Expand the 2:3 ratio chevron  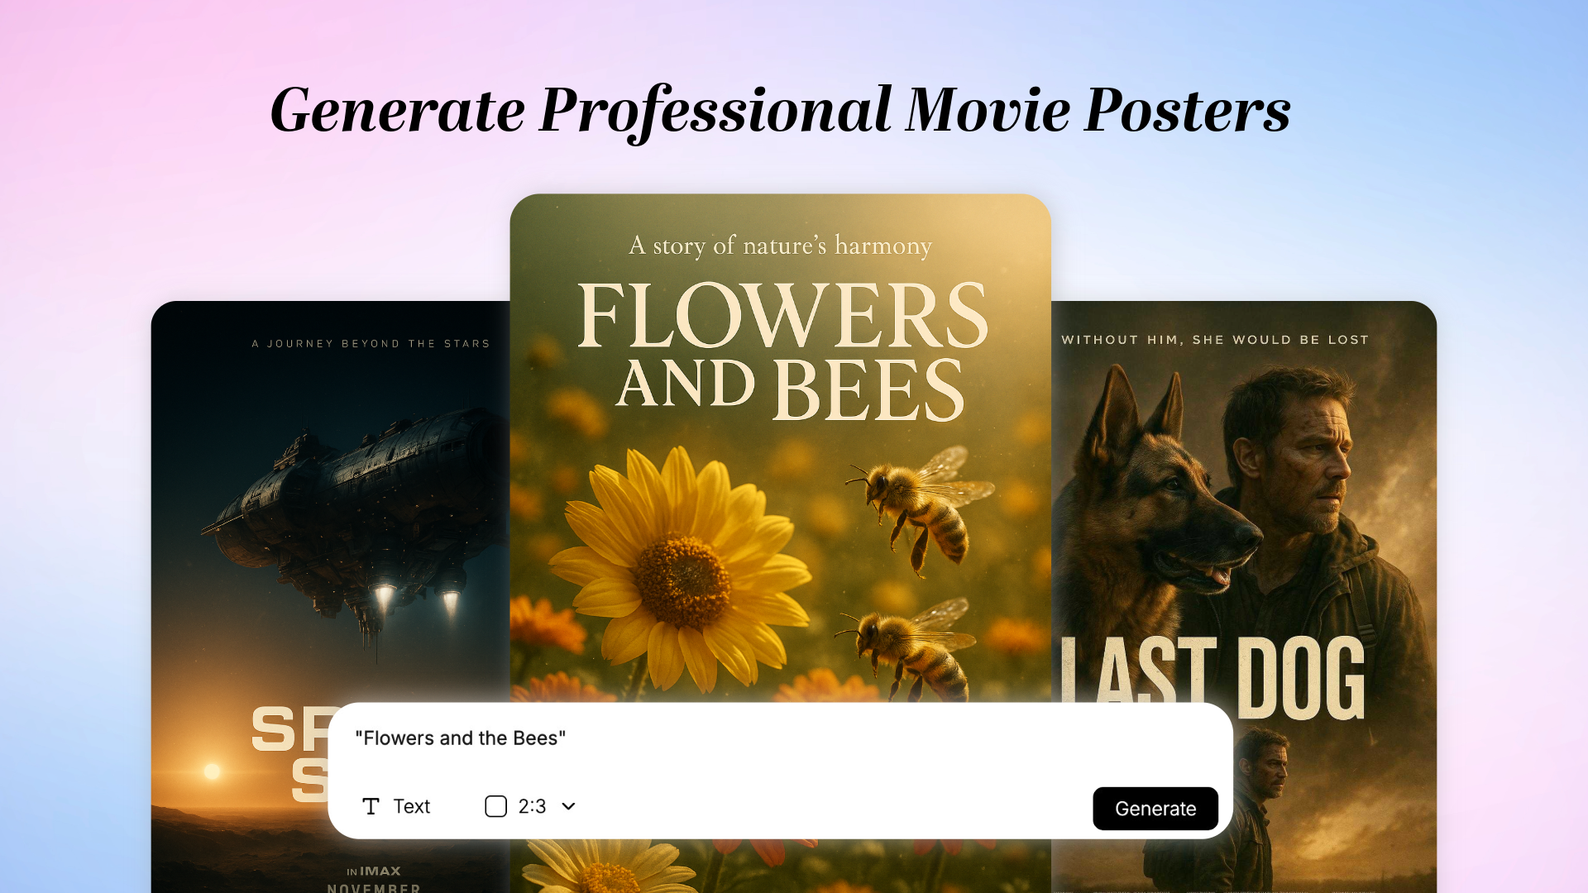tap(569, 806)
